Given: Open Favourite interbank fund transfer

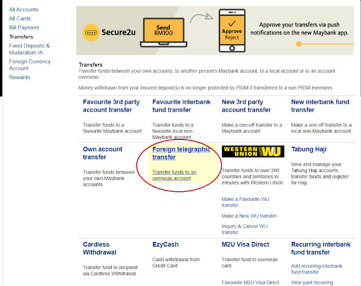Looking at the screenshot, I should pyautogui.click(x=181, y=106).
